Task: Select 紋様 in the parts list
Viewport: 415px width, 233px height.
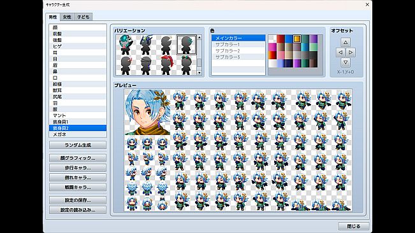Action: point(78,84)
